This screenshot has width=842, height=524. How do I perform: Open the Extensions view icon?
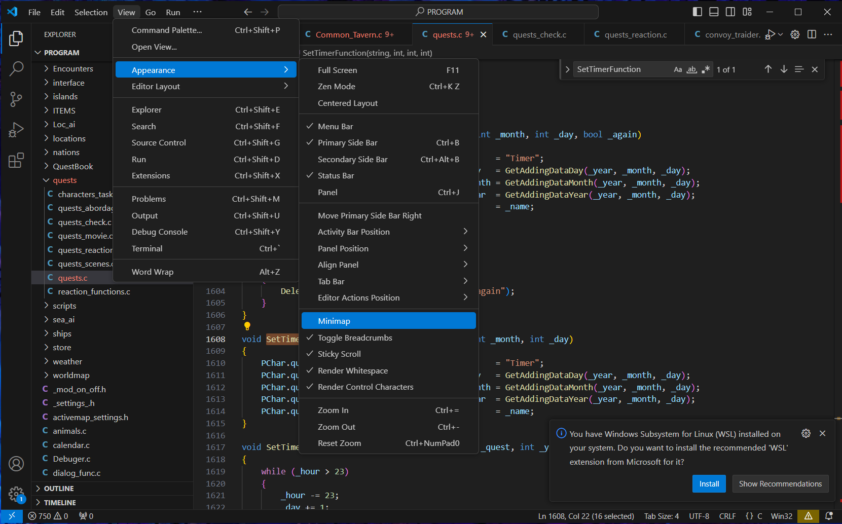coord(16,161)
